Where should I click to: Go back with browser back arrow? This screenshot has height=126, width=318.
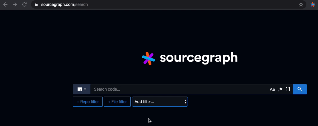[x=5, y=4]
